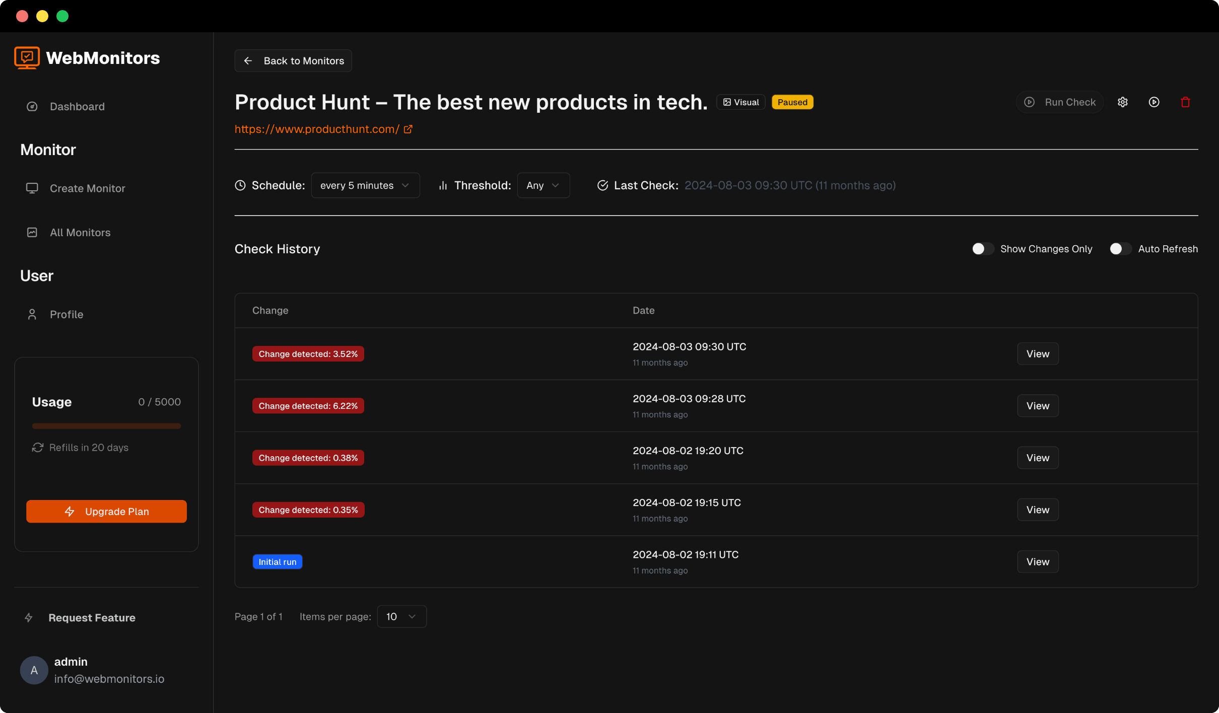1219x713 pixels.
Task: Toggle Show Changes Only switch
Action: coord(982,249)
